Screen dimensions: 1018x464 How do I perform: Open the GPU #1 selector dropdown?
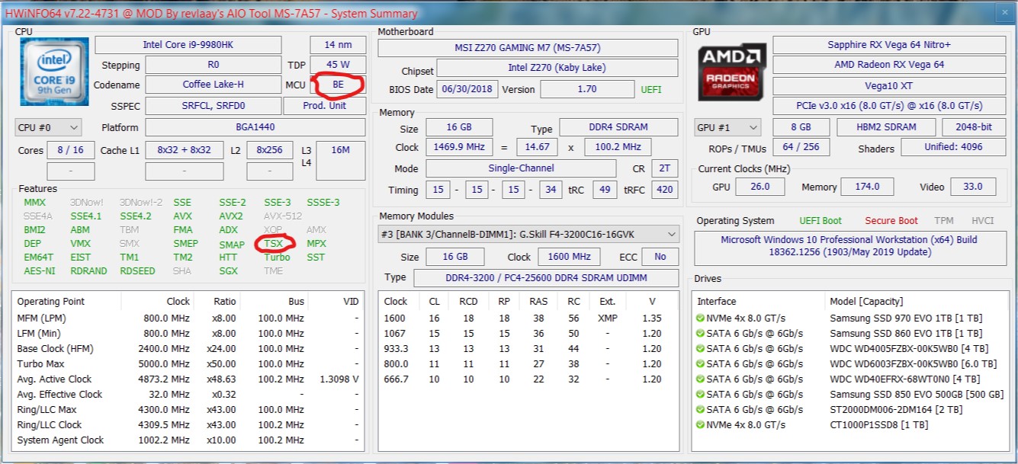[x=727, y=127]
